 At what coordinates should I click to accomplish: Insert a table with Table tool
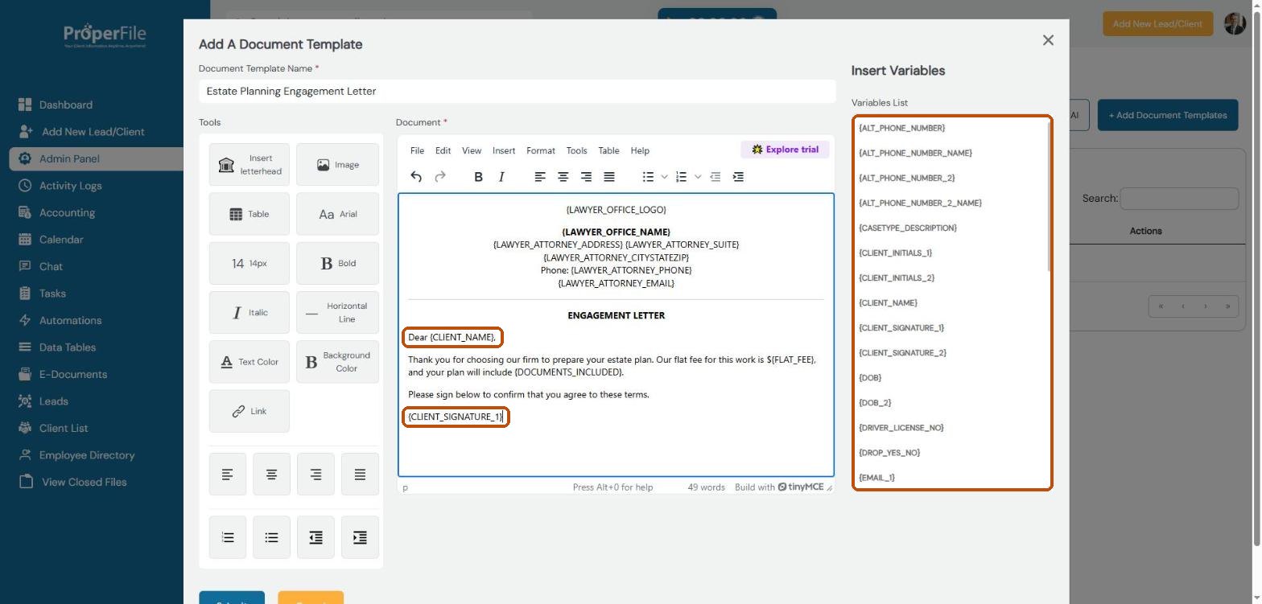pos(250,214)
